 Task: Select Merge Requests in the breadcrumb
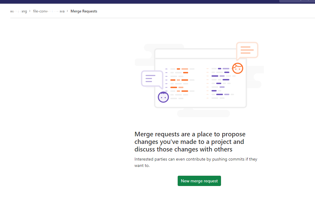(x=84, y=11)
